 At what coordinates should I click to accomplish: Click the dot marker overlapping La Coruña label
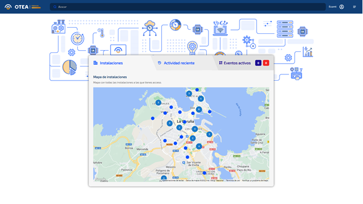click(x=184, y=122)
